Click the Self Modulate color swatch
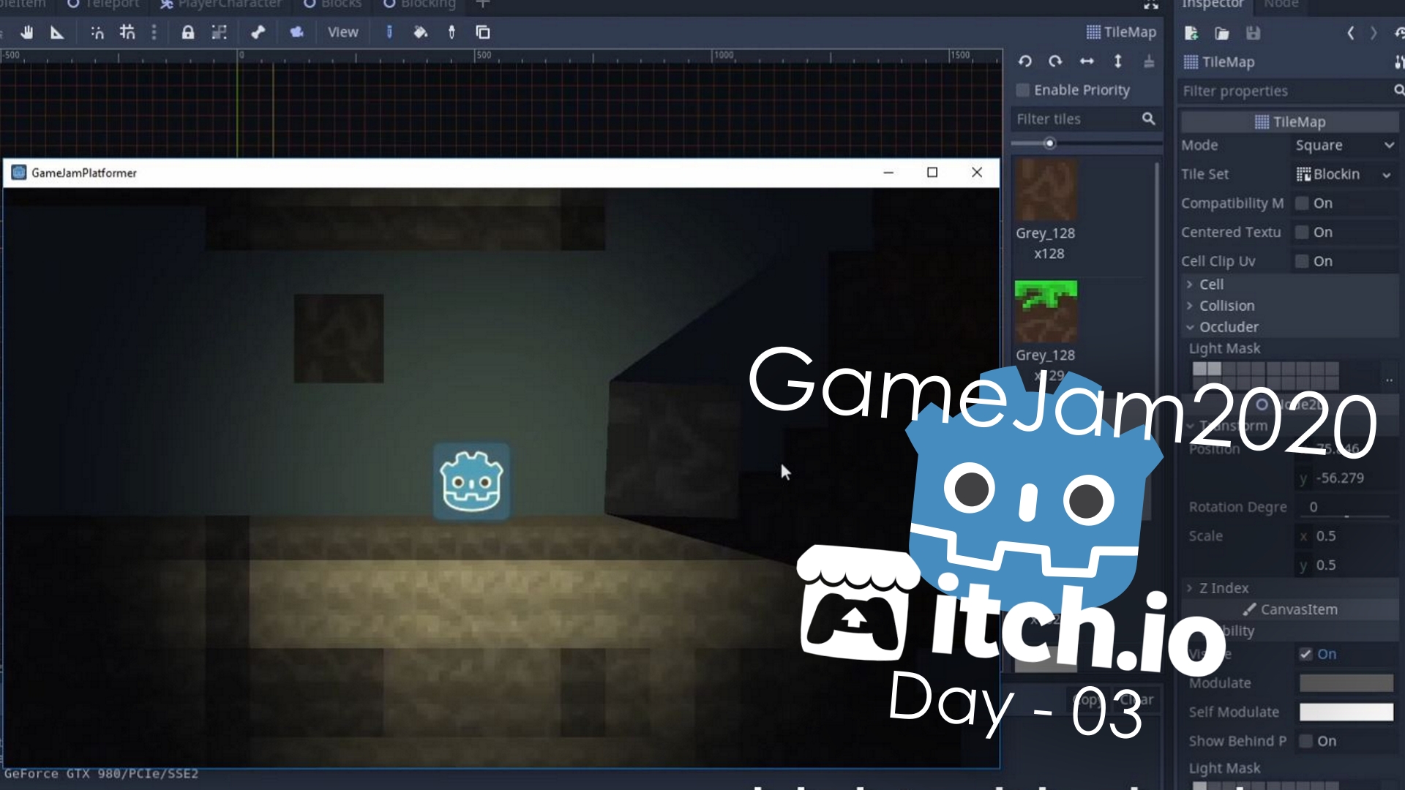Image resolution: width=1405 pixels, height=790 pixels. [1346, 712]
